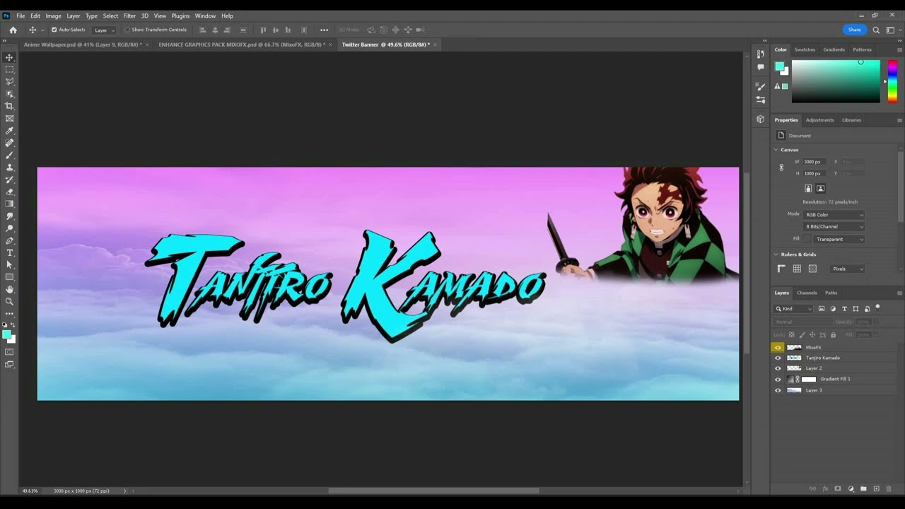Hide the Tanjiro Kamado layer
This screenshot has height=509, width=905.
coord(778,358)
